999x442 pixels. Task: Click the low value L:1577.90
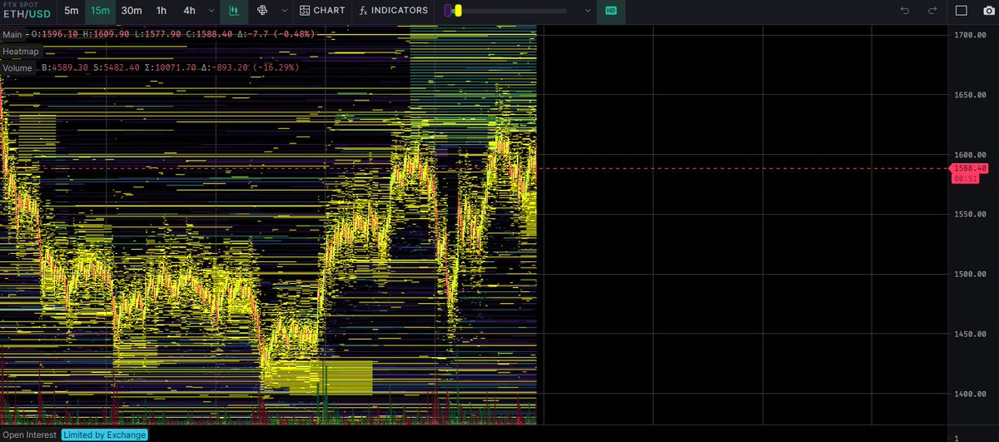[157, 35]
